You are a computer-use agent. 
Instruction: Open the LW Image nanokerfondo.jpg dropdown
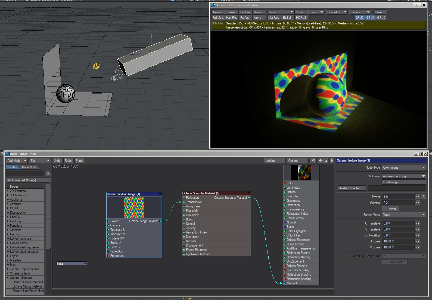pyautogui.click(x=404, y=176)
